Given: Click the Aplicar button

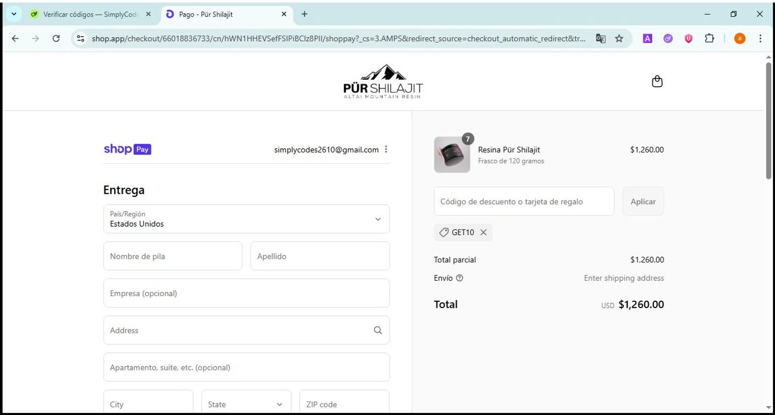Looking at the screenshot, I should tap(643, 201).
